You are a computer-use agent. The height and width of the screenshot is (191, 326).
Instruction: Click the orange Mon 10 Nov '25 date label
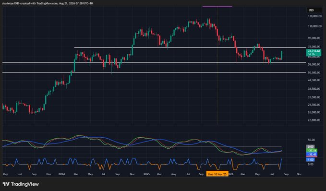tap(217, 174)
